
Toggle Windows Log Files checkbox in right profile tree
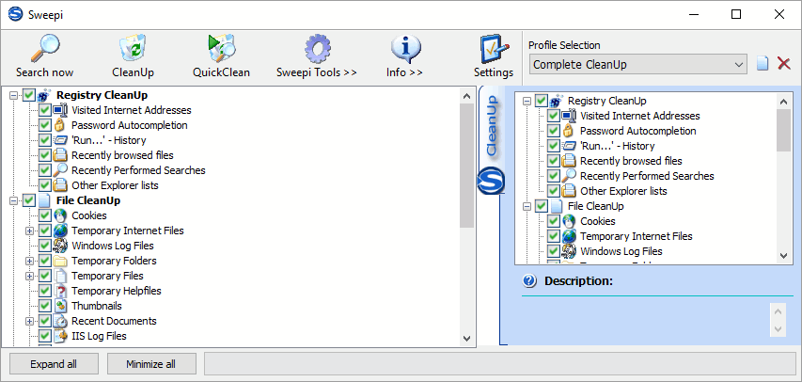coord(554,251)
